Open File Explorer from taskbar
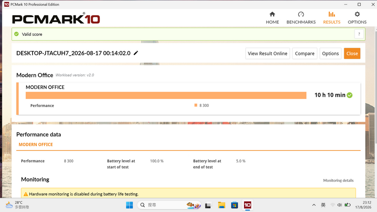This screenshot has height=212, width=377. tap(221, 205)
